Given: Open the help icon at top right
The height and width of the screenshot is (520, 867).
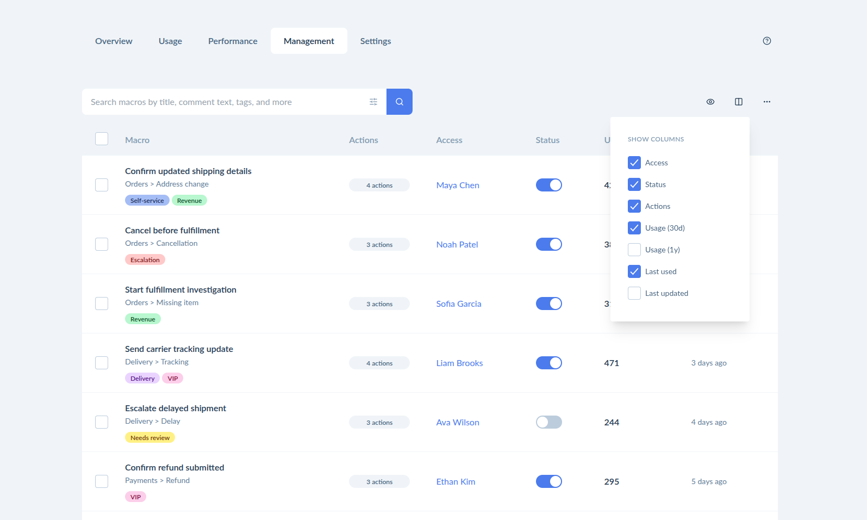Looking at the screenshot, I should tap(767, 41).
